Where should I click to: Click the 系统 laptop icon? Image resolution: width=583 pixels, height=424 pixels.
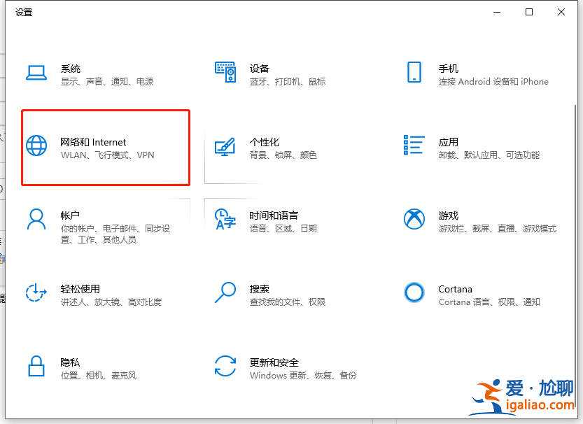click(x=36, y=73)
